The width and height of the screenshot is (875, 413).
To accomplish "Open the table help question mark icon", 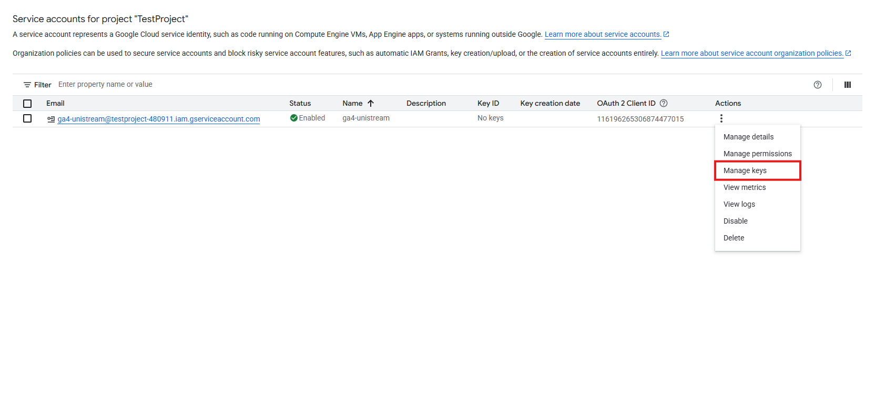I will 817,85.
